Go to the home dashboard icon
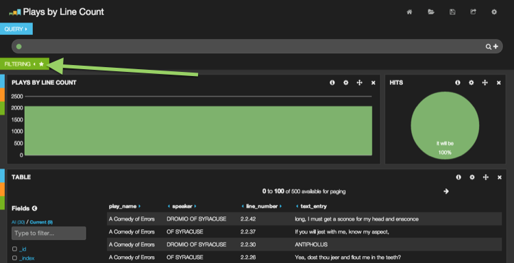The width and height of the screenshot is (514, 263). coord(409,12)
